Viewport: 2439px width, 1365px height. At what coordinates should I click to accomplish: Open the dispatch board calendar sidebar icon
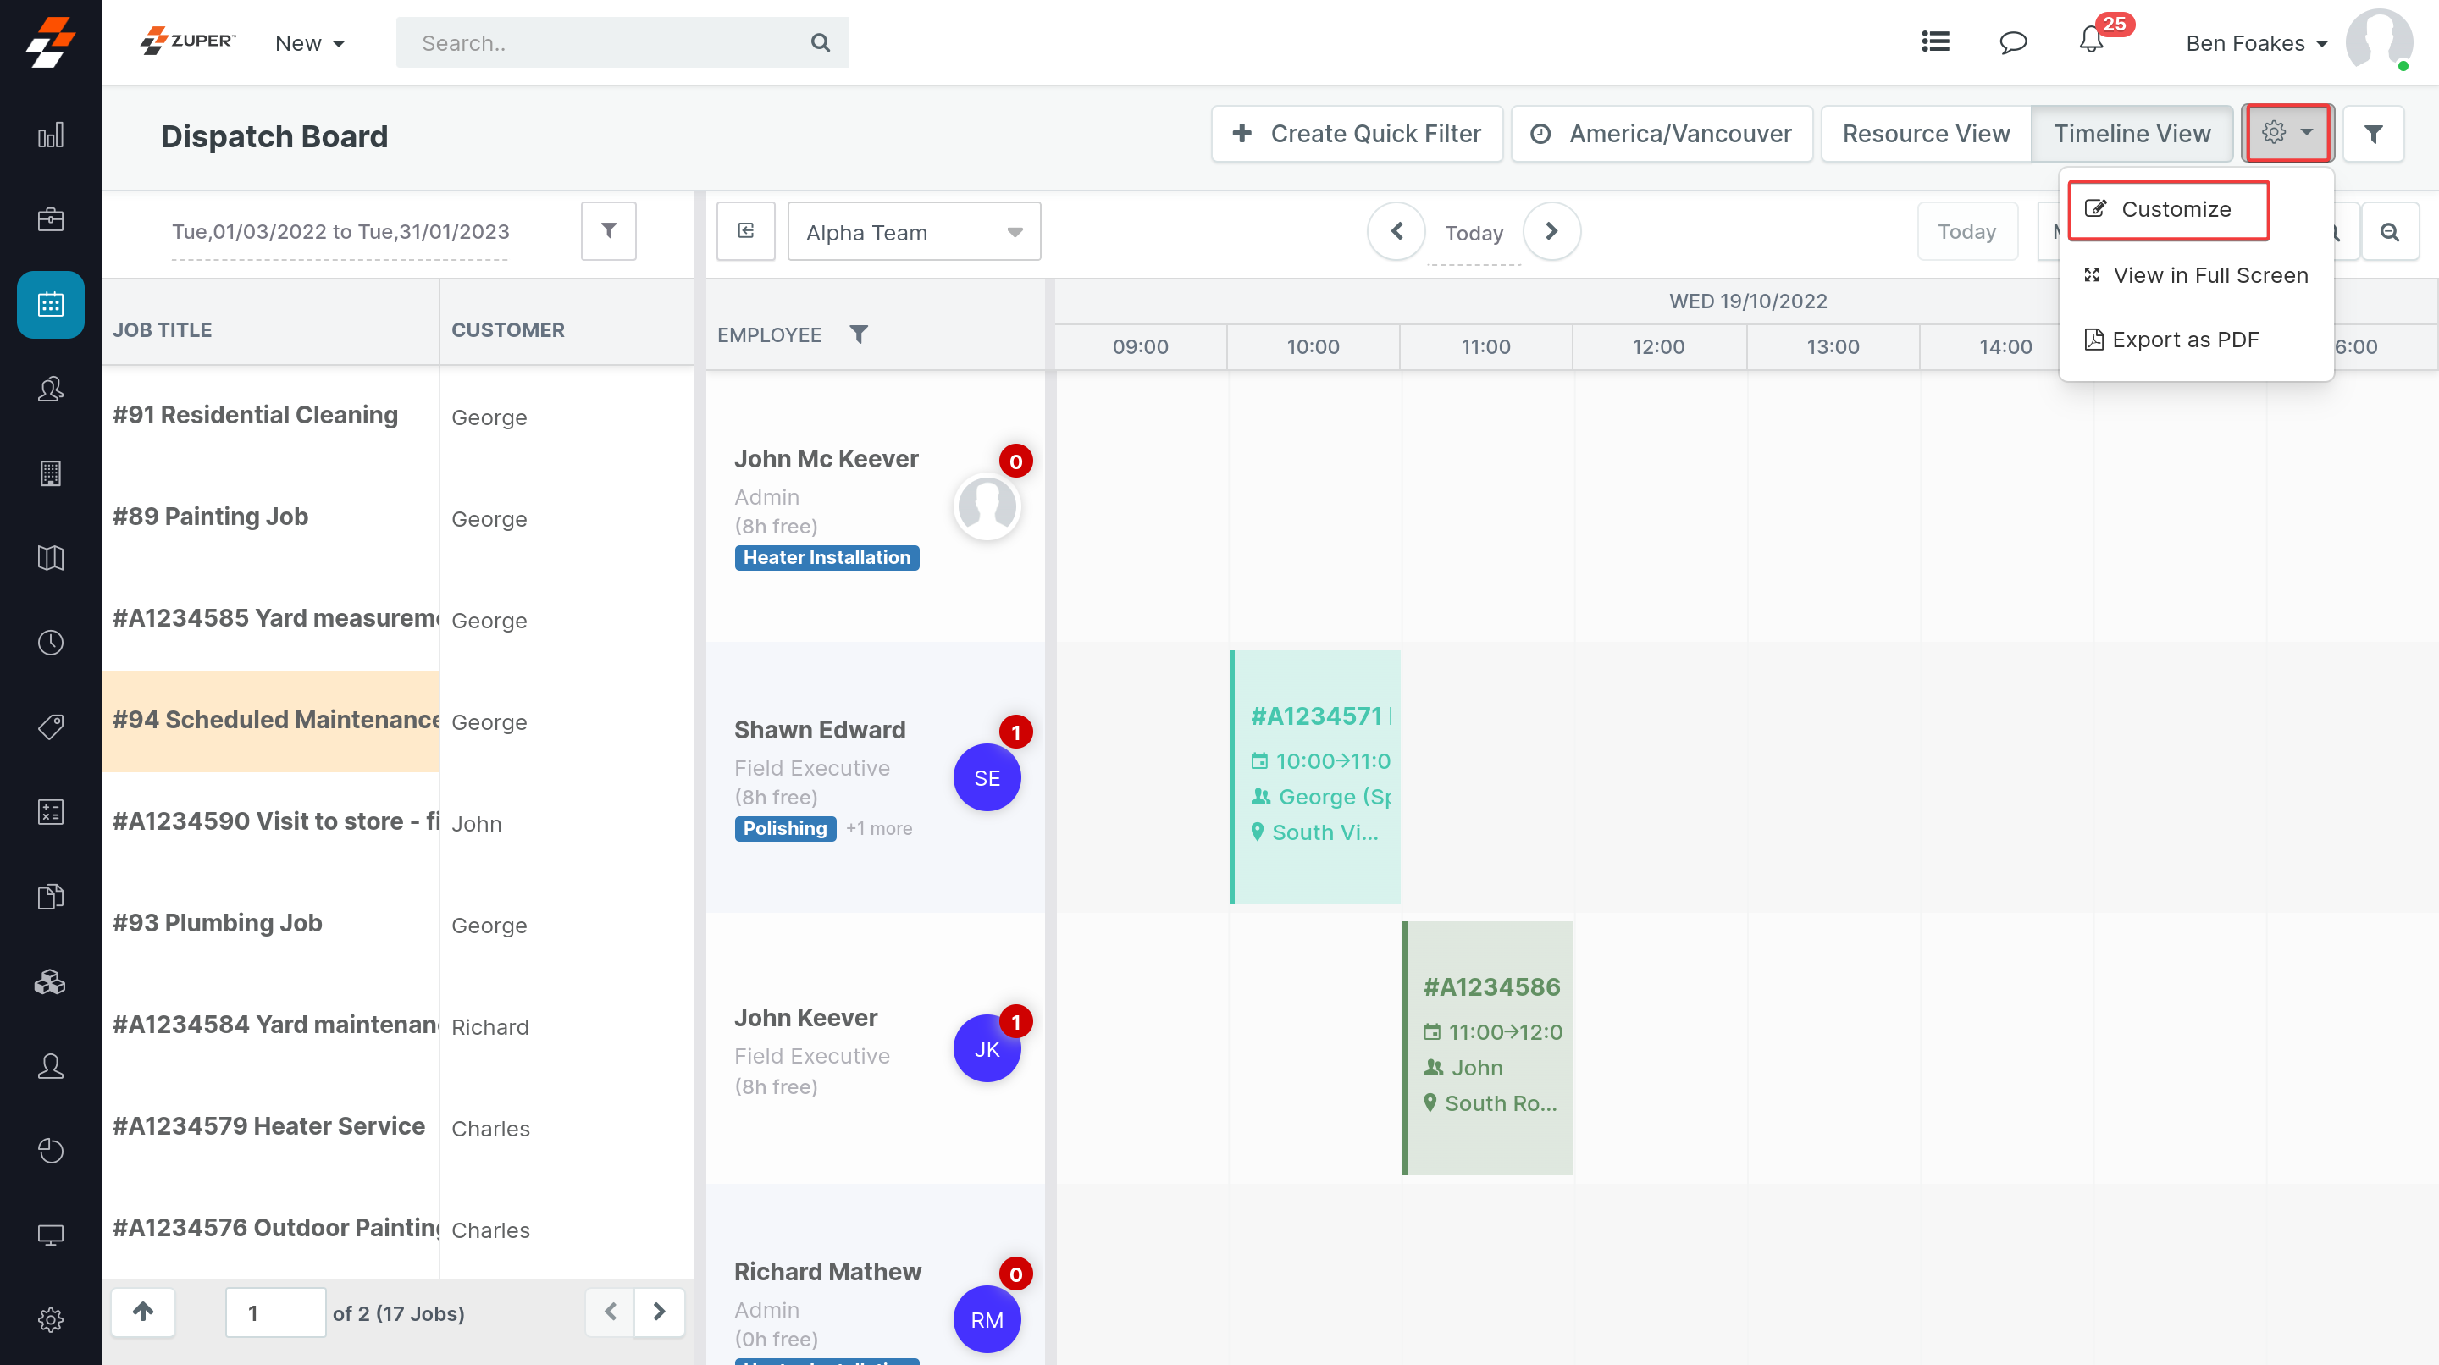[50, 304]
